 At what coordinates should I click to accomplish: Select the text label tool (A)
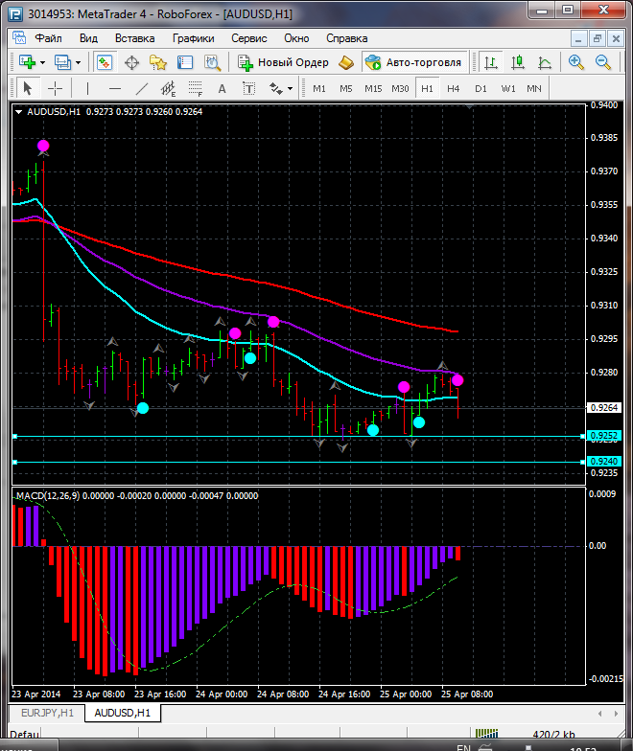click(x=223, y=88)
